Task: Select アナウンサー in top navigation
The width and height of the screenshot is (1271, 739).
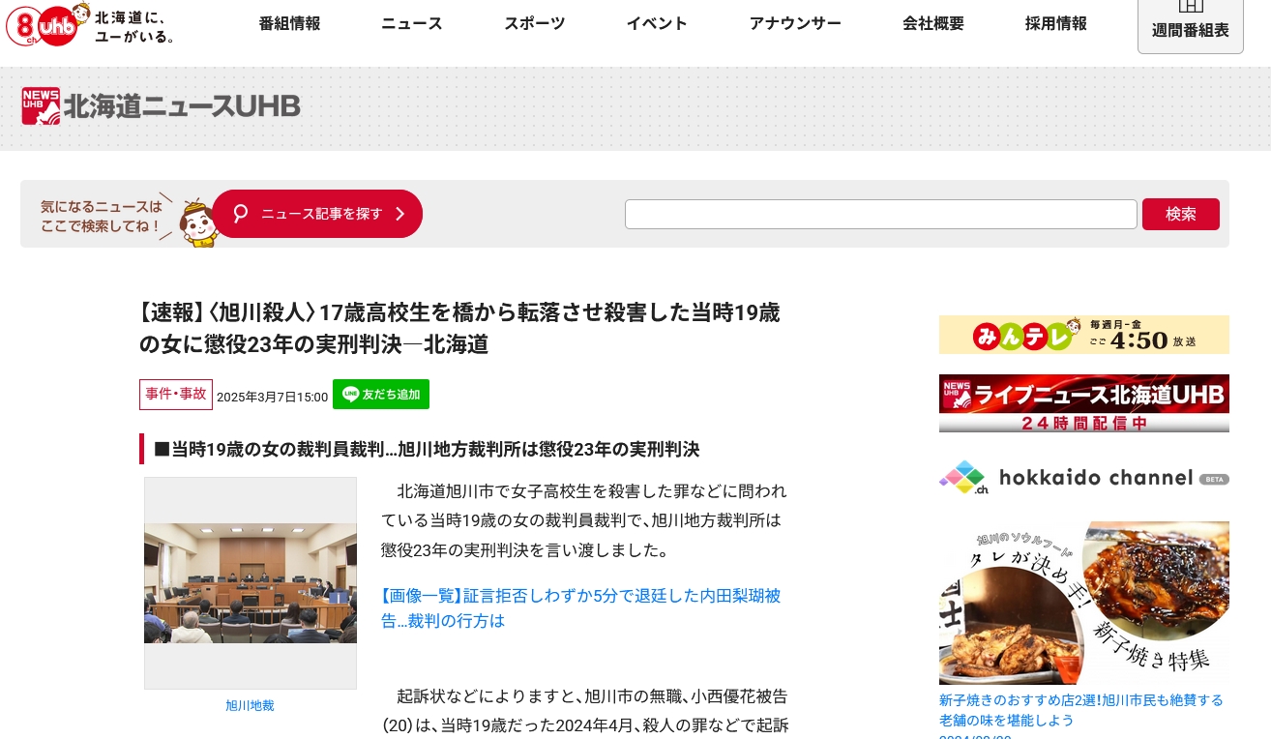Action: pyautogui.click(x=795, y=24)
